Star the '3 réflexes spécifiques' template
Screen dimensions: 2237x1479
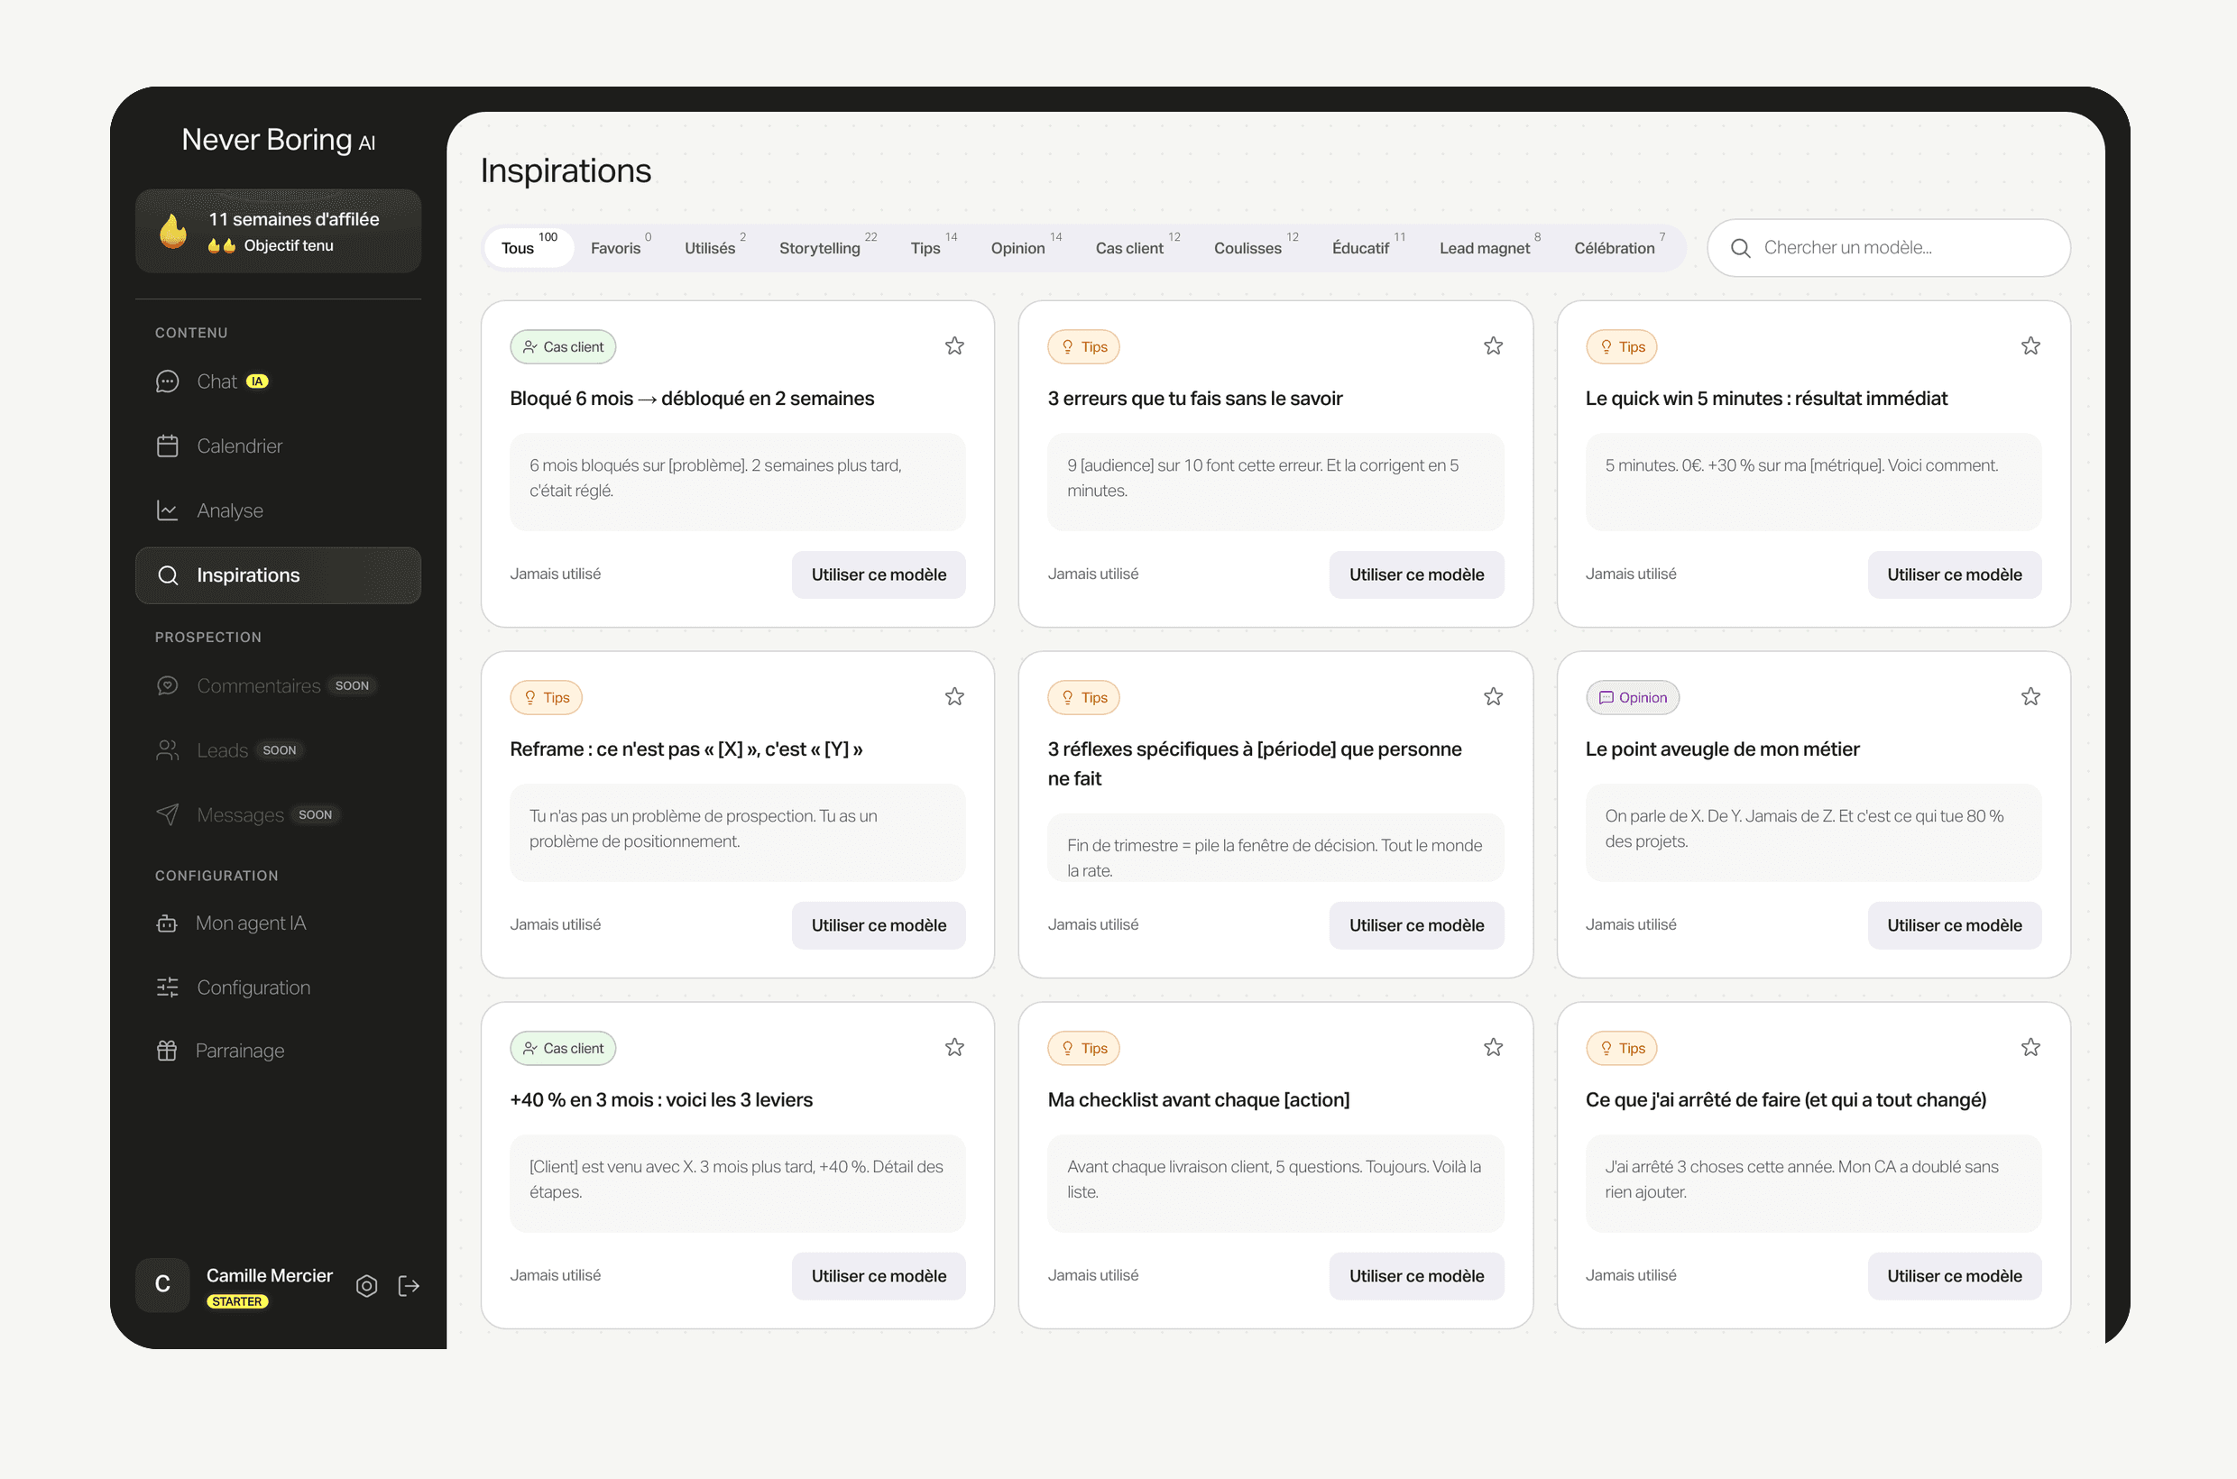pyautogui.click(x=1493, y=697)
